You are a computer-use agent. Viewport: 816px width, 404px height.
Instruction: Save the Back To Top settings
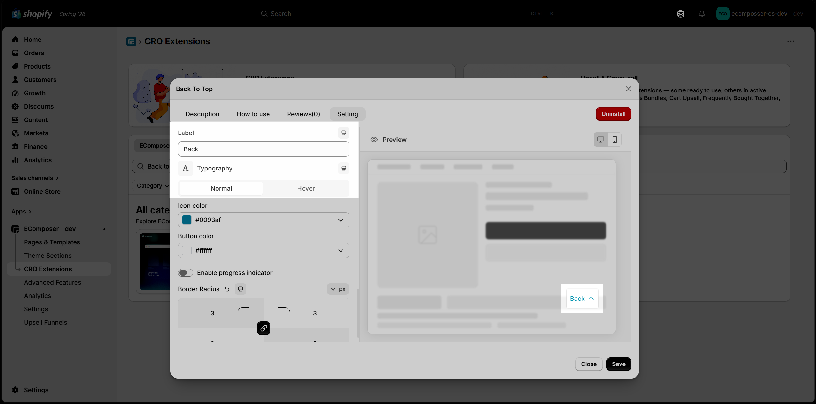[x=619, y=364]
